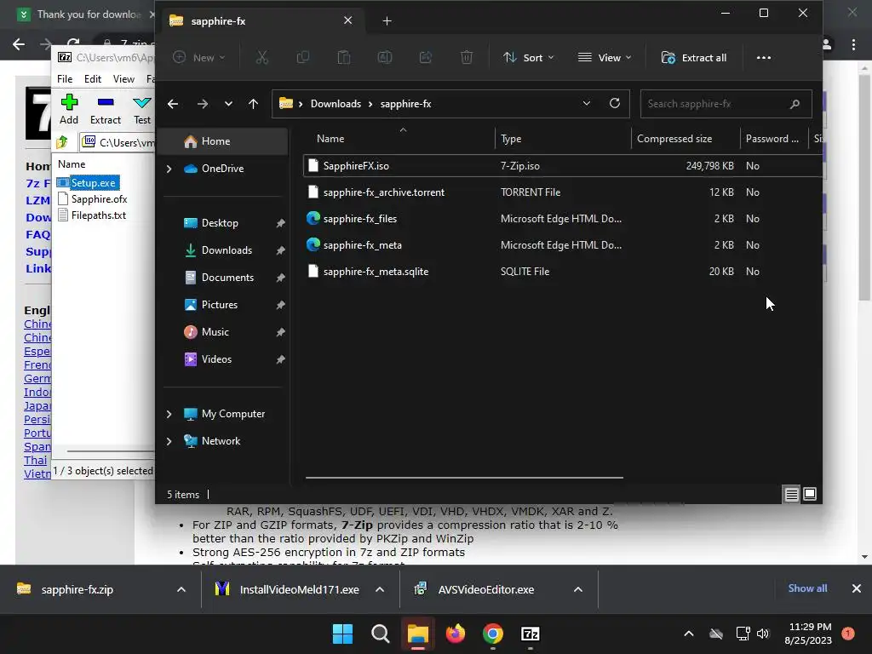The height and width of the screenshot is (654, 872).
Task: Go forward with the Explorer forward arrow
Action: (203, 103)
